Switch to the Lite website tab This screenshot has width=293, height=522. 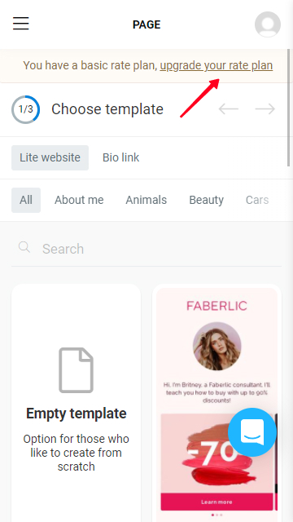[x=50, y=157]
